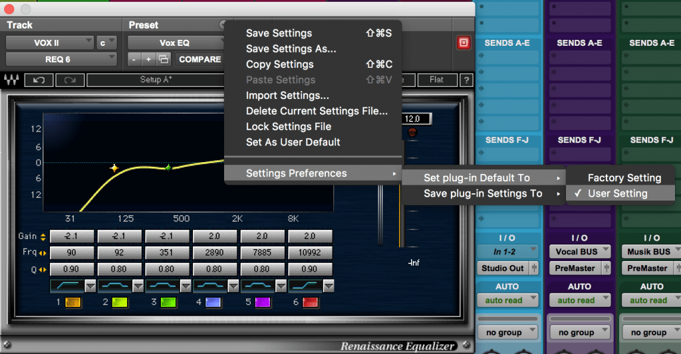681x354 pixels.
Task: Click the red target plug-in button
Action: point(464,43)
